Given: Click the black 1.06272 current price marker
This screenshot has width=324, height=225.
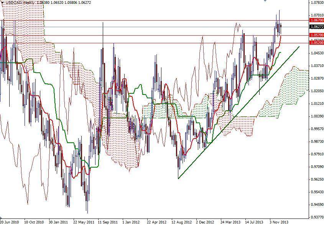Looking at the screenshot, I should tap(316, 27).
